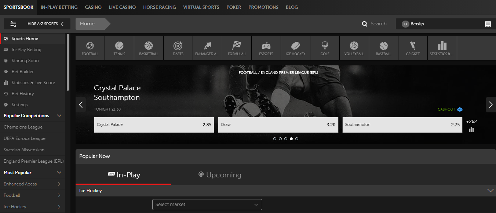Open the Promotions top menu
496x213 pixels.
[263, 7]
